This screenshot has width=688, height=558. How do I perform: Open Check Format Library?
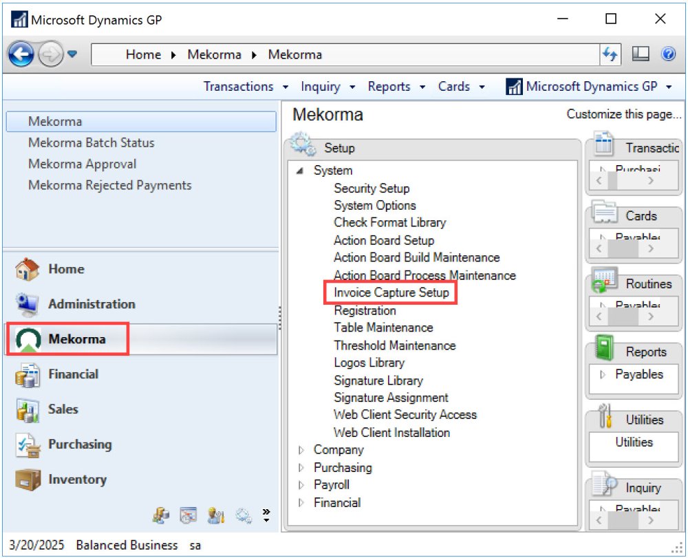tap(389, 222)
